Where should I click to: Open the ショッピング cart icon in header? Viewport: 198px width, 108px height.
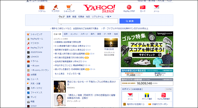tap(69, 7)
